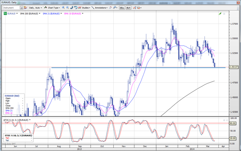Click the 1.47500 price axis label
The height and width of the screenshot is (151, 241).
(x=234, y=83)
